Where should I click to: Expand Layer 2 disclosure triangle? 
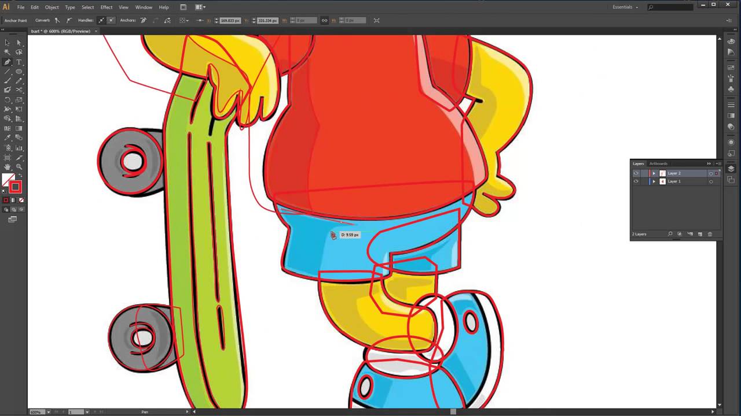coord(654,173)
